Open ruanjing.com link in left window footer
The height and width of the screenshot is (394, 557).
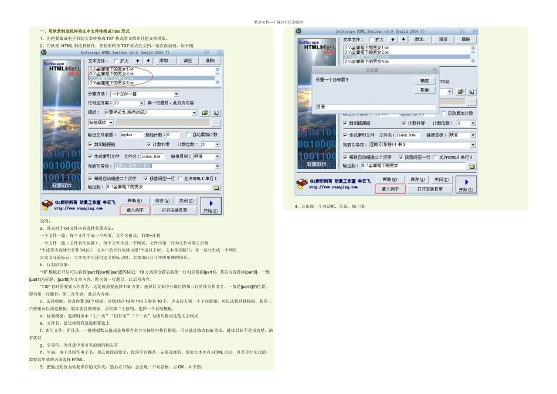pyautogui.click(x=78, y=209)
